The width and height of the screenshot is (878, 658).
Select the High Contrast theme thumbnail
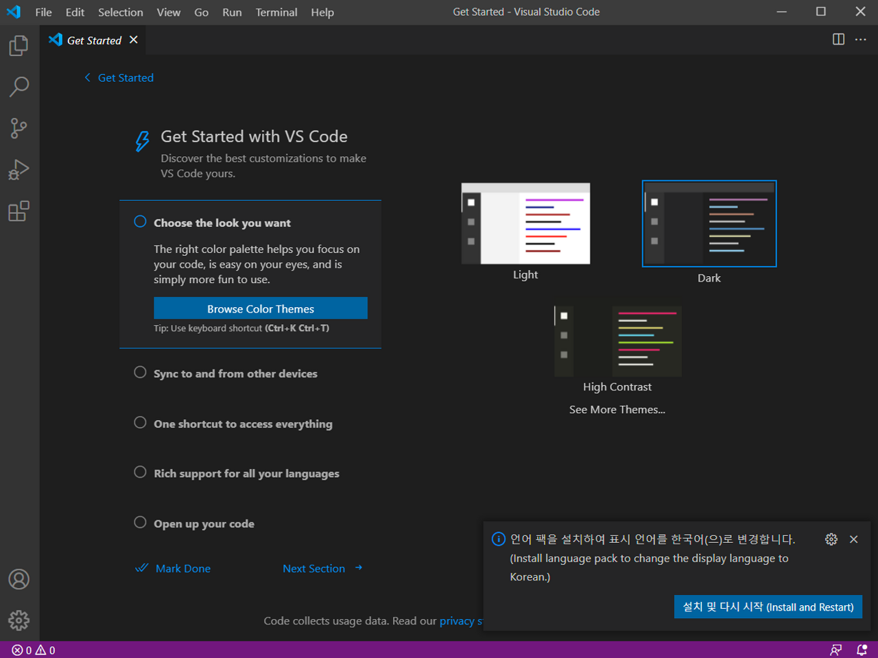pyautogui.click(x=617, y=341)
